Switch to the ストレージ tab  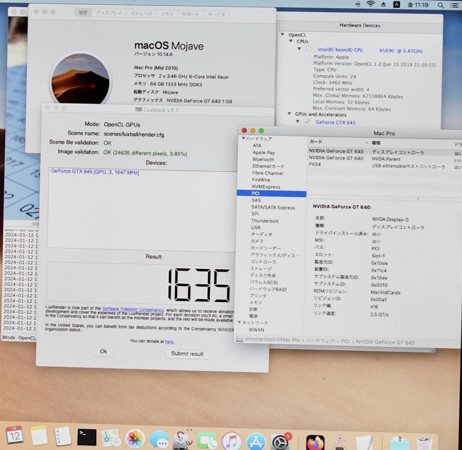click(141, 13)
